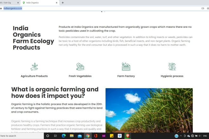Open Dropbox from the taskbar

coord(120,136)
